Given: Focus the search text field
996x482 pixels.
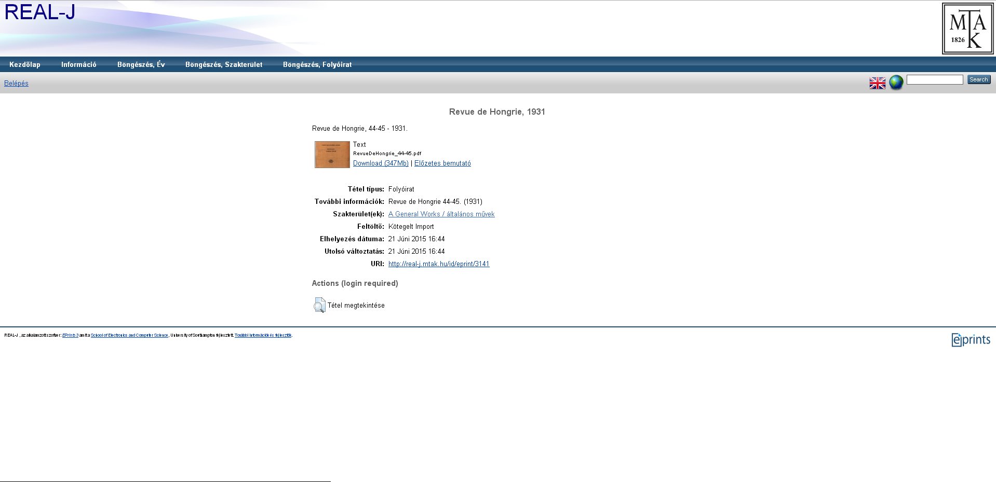Looking at the screenshot, I should pyautogui.click(x=935, y=79).
